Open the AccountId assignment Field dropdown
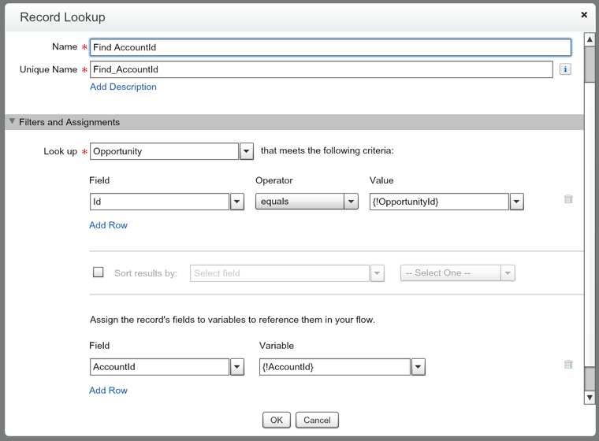Viewport: 599px width, 441px height. pyautogui.click(x=237, y=367)
